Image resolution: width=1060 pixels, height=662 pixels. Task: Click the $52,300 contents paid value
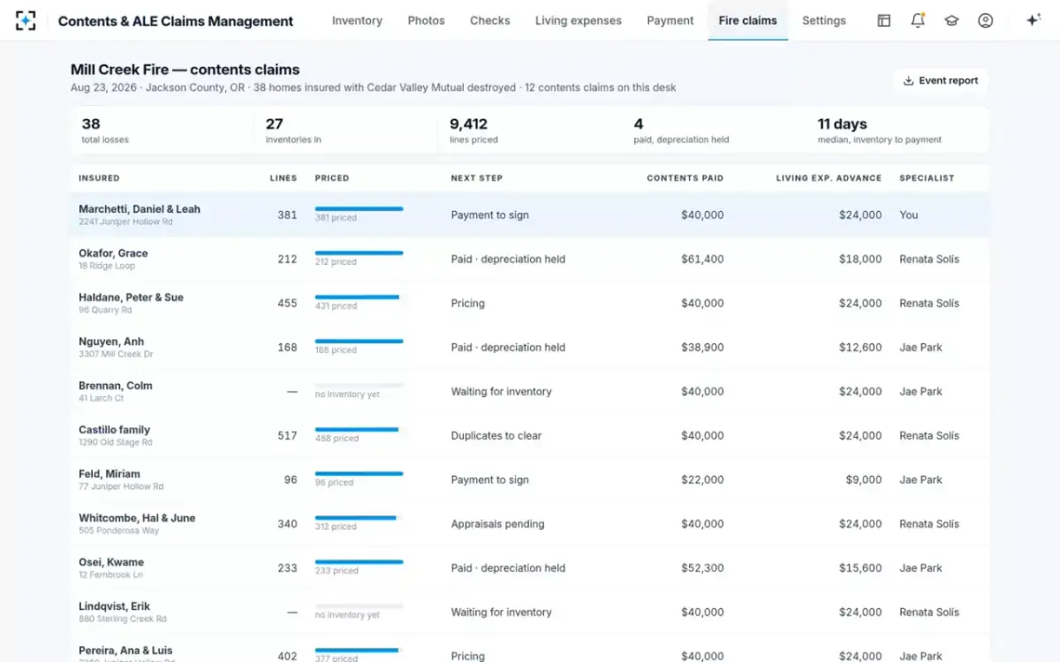tap(702, 568)
